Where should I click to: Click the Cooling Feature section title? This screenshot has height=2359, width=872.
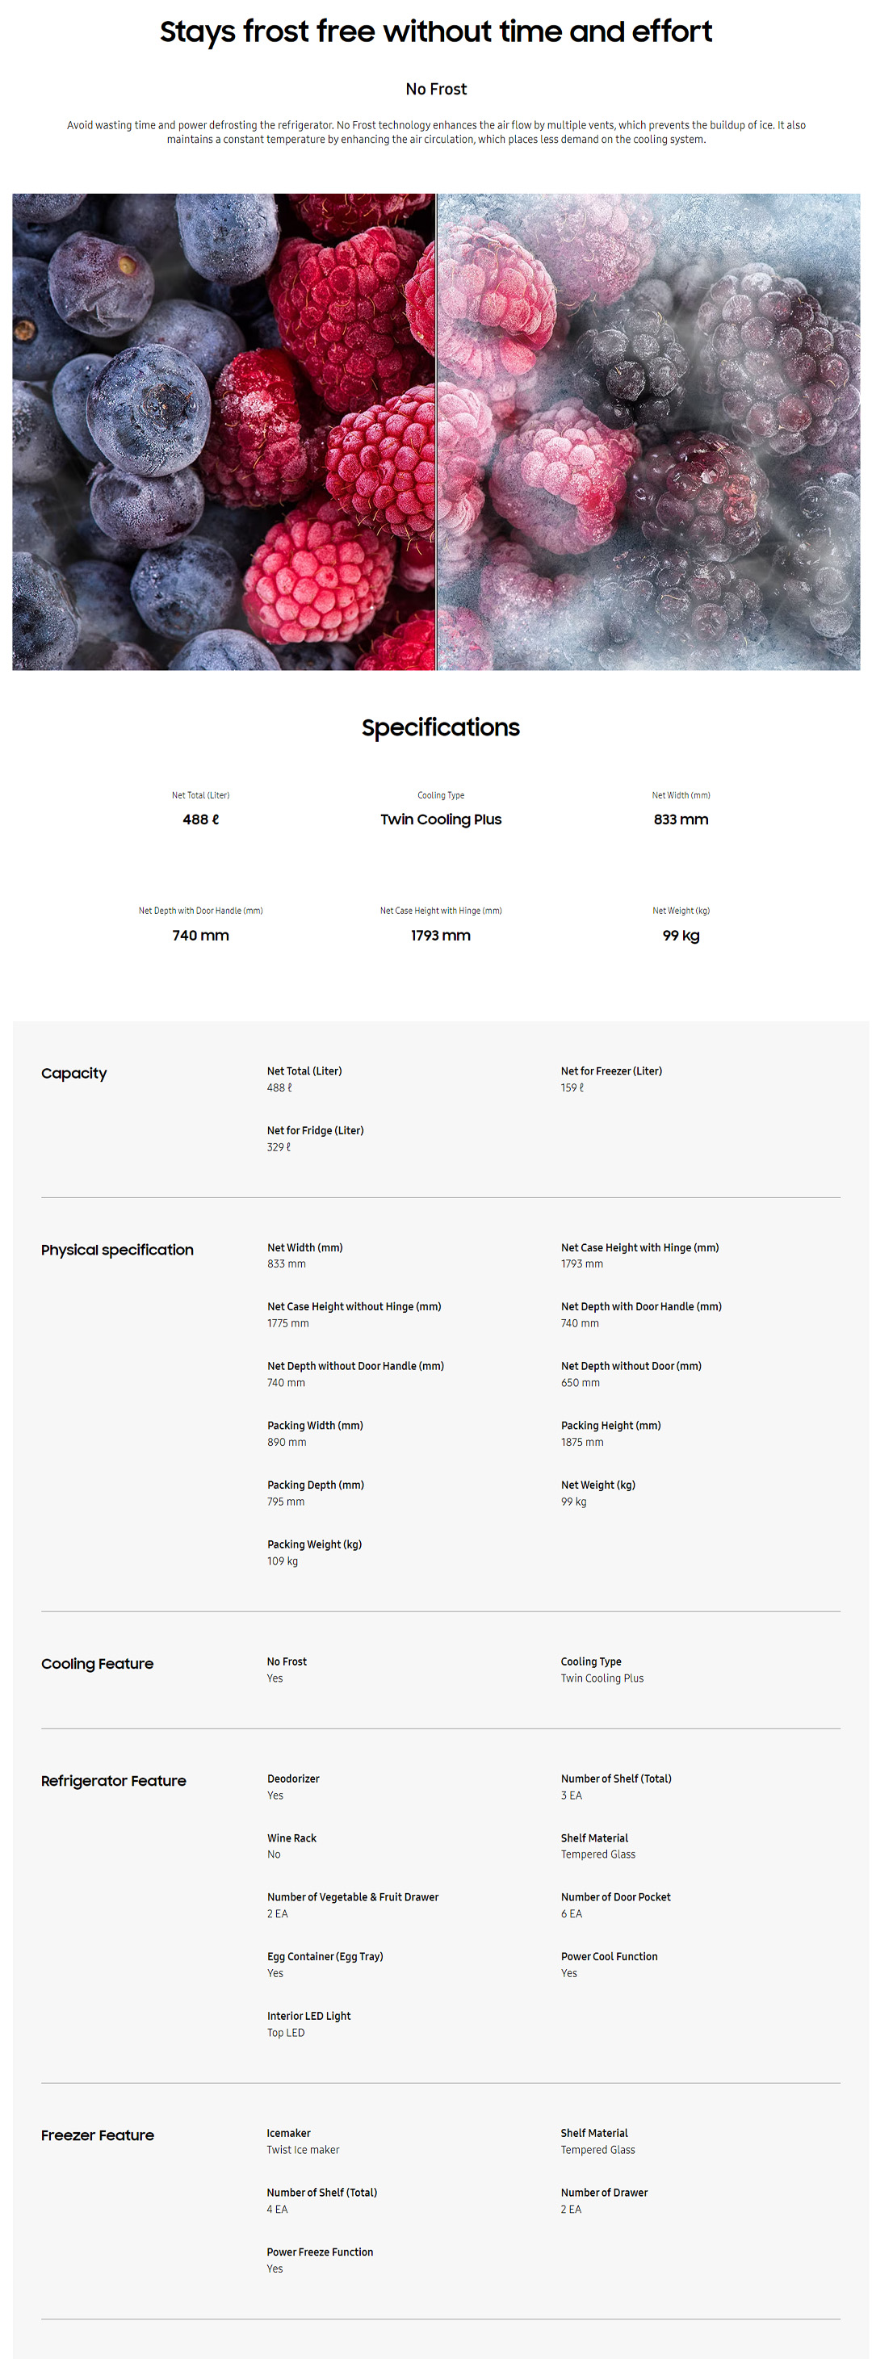tap(97, 1664)
